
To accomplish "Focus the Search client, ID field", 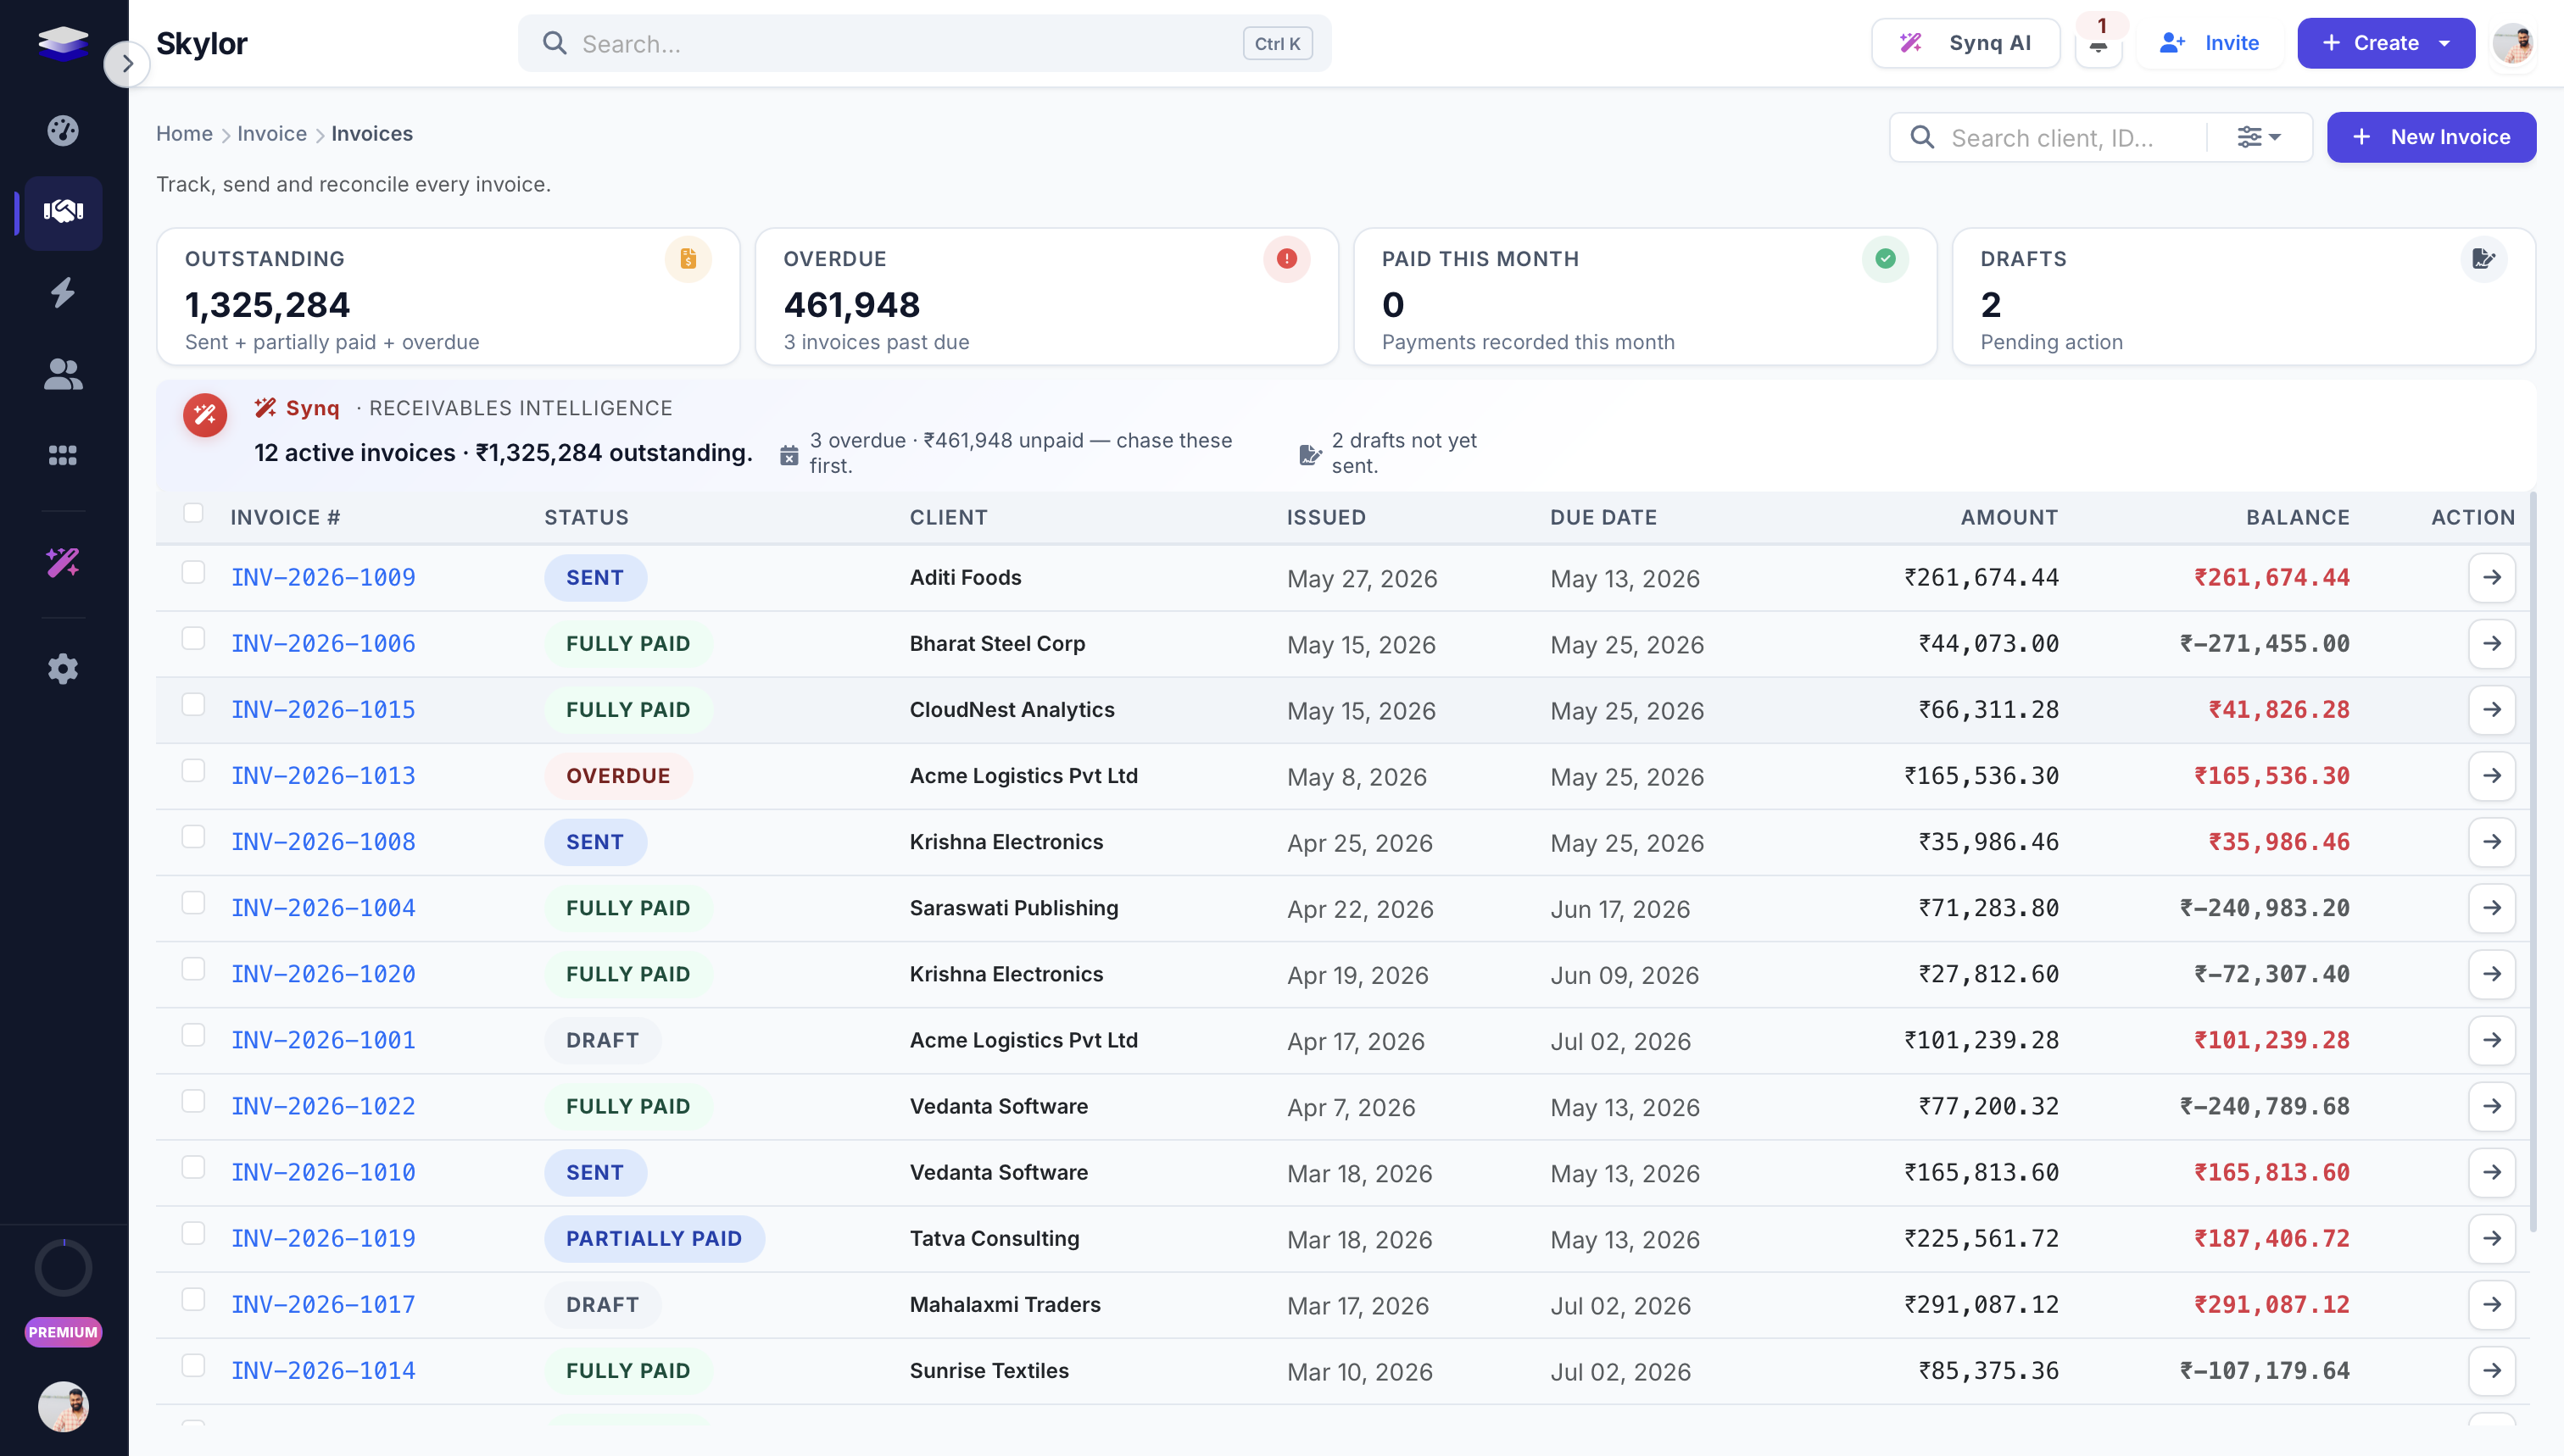I will click(2056, 137).
